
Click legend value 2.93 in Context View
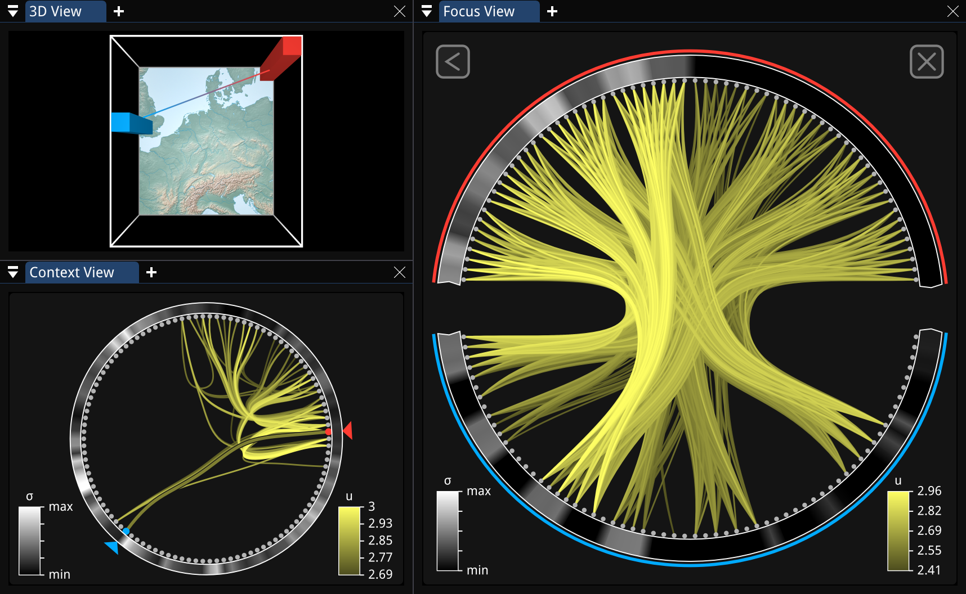click(x=380, y=523)
